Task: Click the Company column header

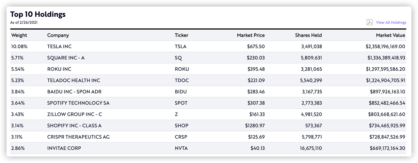Action: click(x=58, y=35)
